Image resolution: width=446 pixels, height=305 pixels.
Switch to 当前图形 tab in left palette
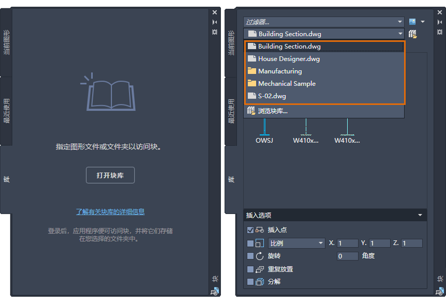(6, 42)
